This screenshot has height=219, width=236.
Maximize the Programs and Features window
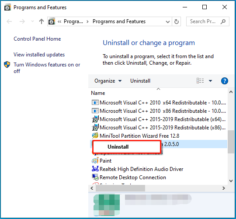click(x=205, y=7)
